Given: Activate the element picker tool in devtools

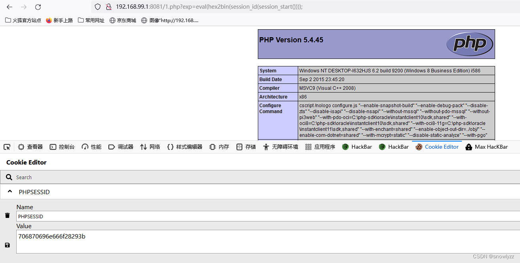Looking at the screenshot, I should (7, 147).
